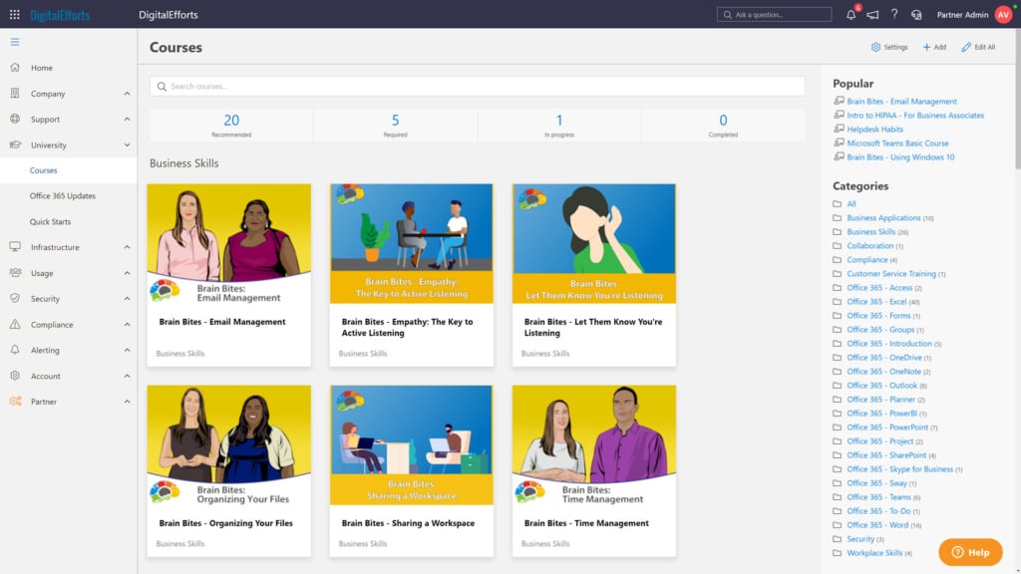Click the Partner icon in sidebar
1021x574 pixels.
[x=15, y=401]
